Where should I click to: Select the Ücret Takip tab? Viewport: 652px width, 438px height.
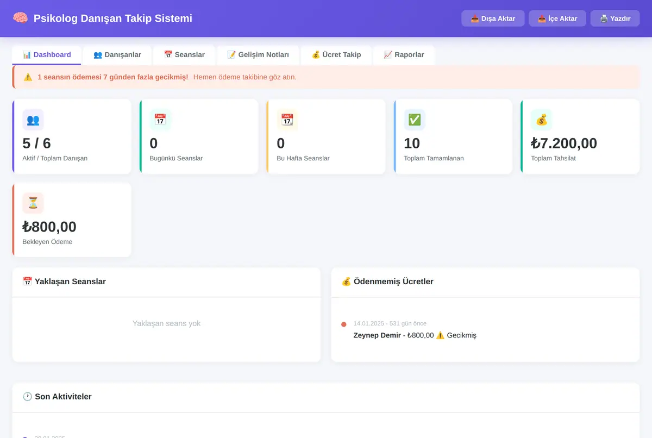tap(336, 55)
